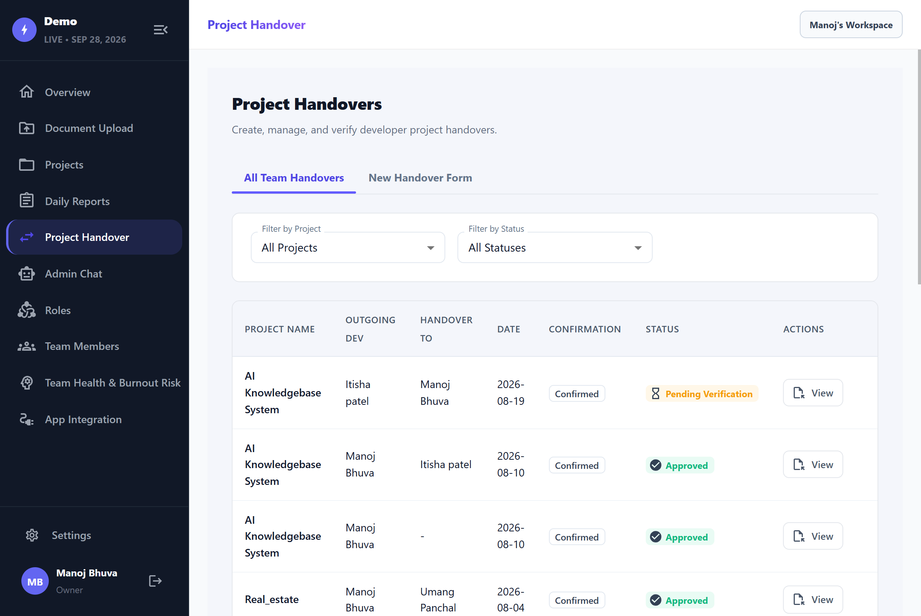Open Team Members in the sidebar
This screenshot has width=921, height=616.
(94, 346)
